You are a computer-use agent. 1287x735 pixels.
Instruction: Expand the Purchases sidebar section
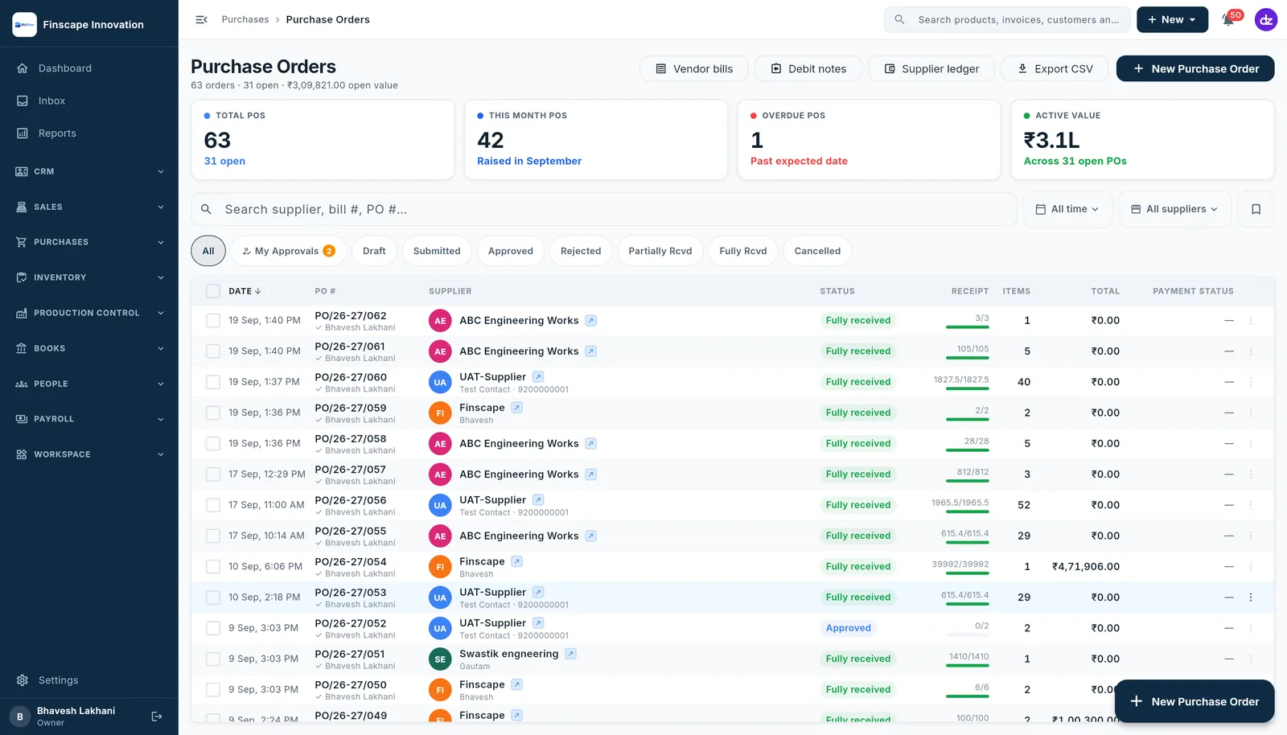(88, 242)
